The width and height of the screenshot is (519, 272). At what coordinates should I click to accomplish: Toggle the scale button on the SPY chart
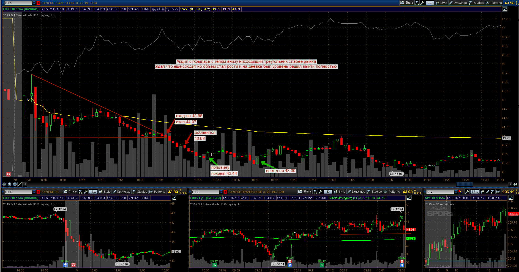pos(511,198)
